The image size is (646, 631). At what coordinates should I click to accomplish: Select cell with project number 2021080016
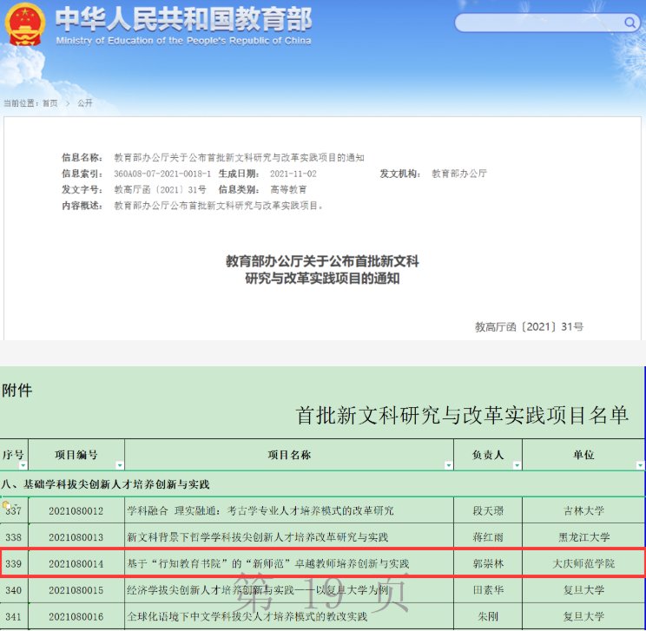click(x=76, y=616)
